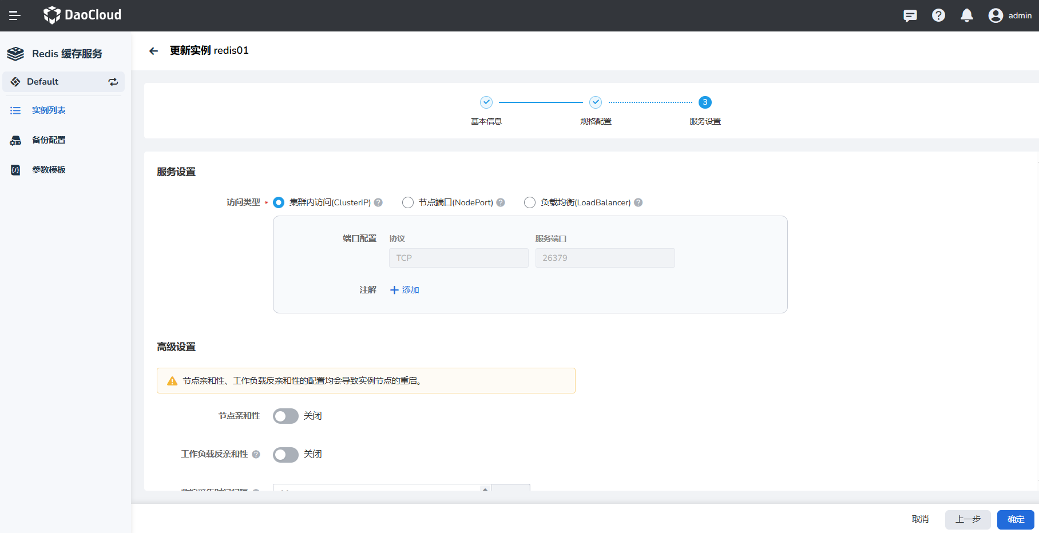Open the help question mark icon
The height and width of the screenshot is (533, 1039).
click(938, 15)
